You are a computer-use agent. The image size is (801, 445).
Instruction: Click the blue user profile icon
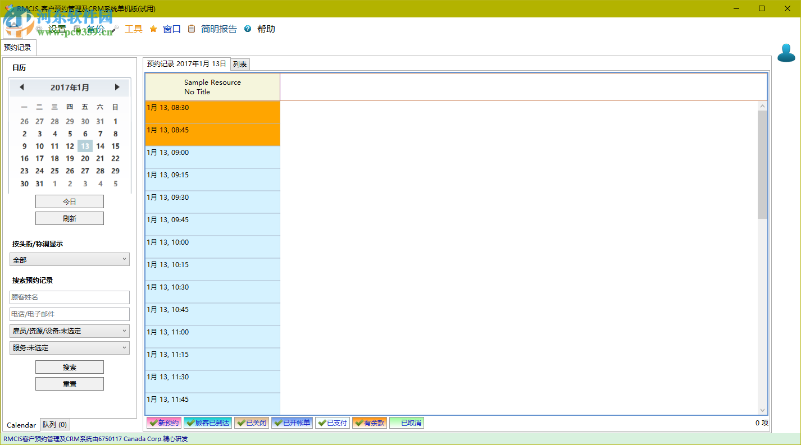(x=786, y=53)
